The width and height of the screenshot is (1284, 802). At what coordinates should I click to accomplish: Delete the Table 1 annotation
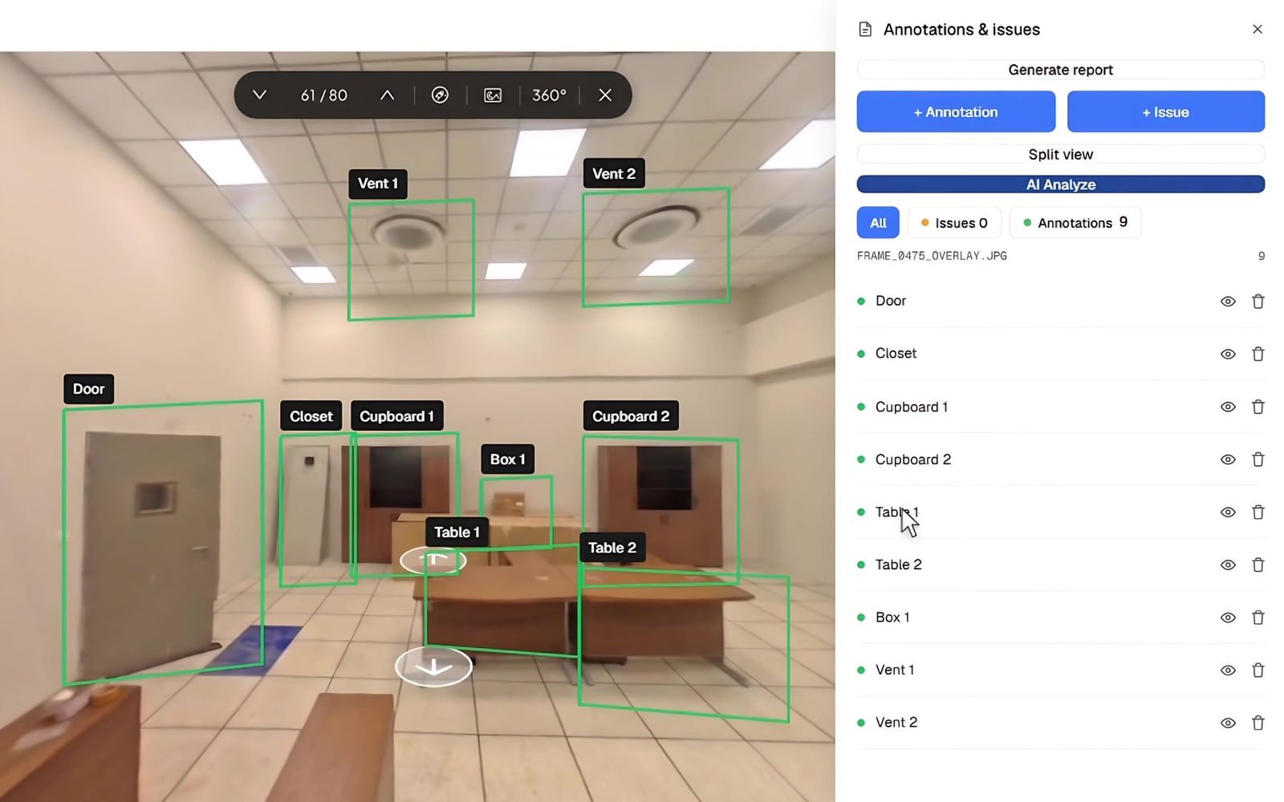click(1258, 512)
